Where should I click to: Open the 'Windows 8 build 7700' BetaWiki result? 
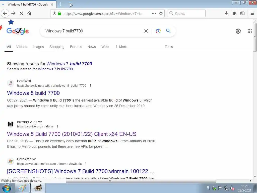pos(33,93)
